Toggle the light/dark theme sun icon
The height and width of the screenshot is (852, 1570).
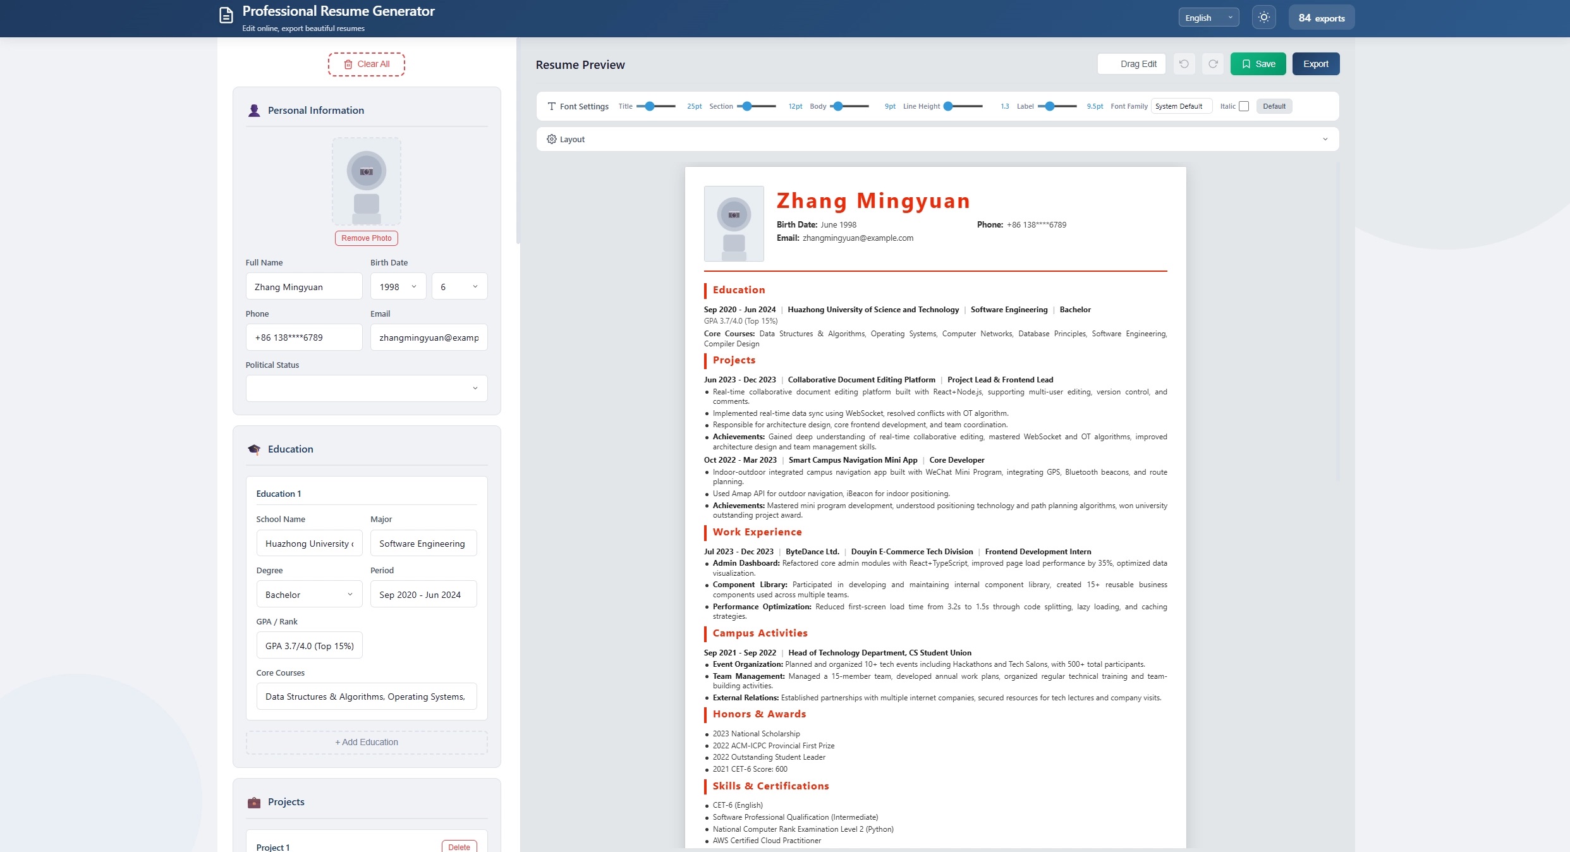[x=1263, y=18]
